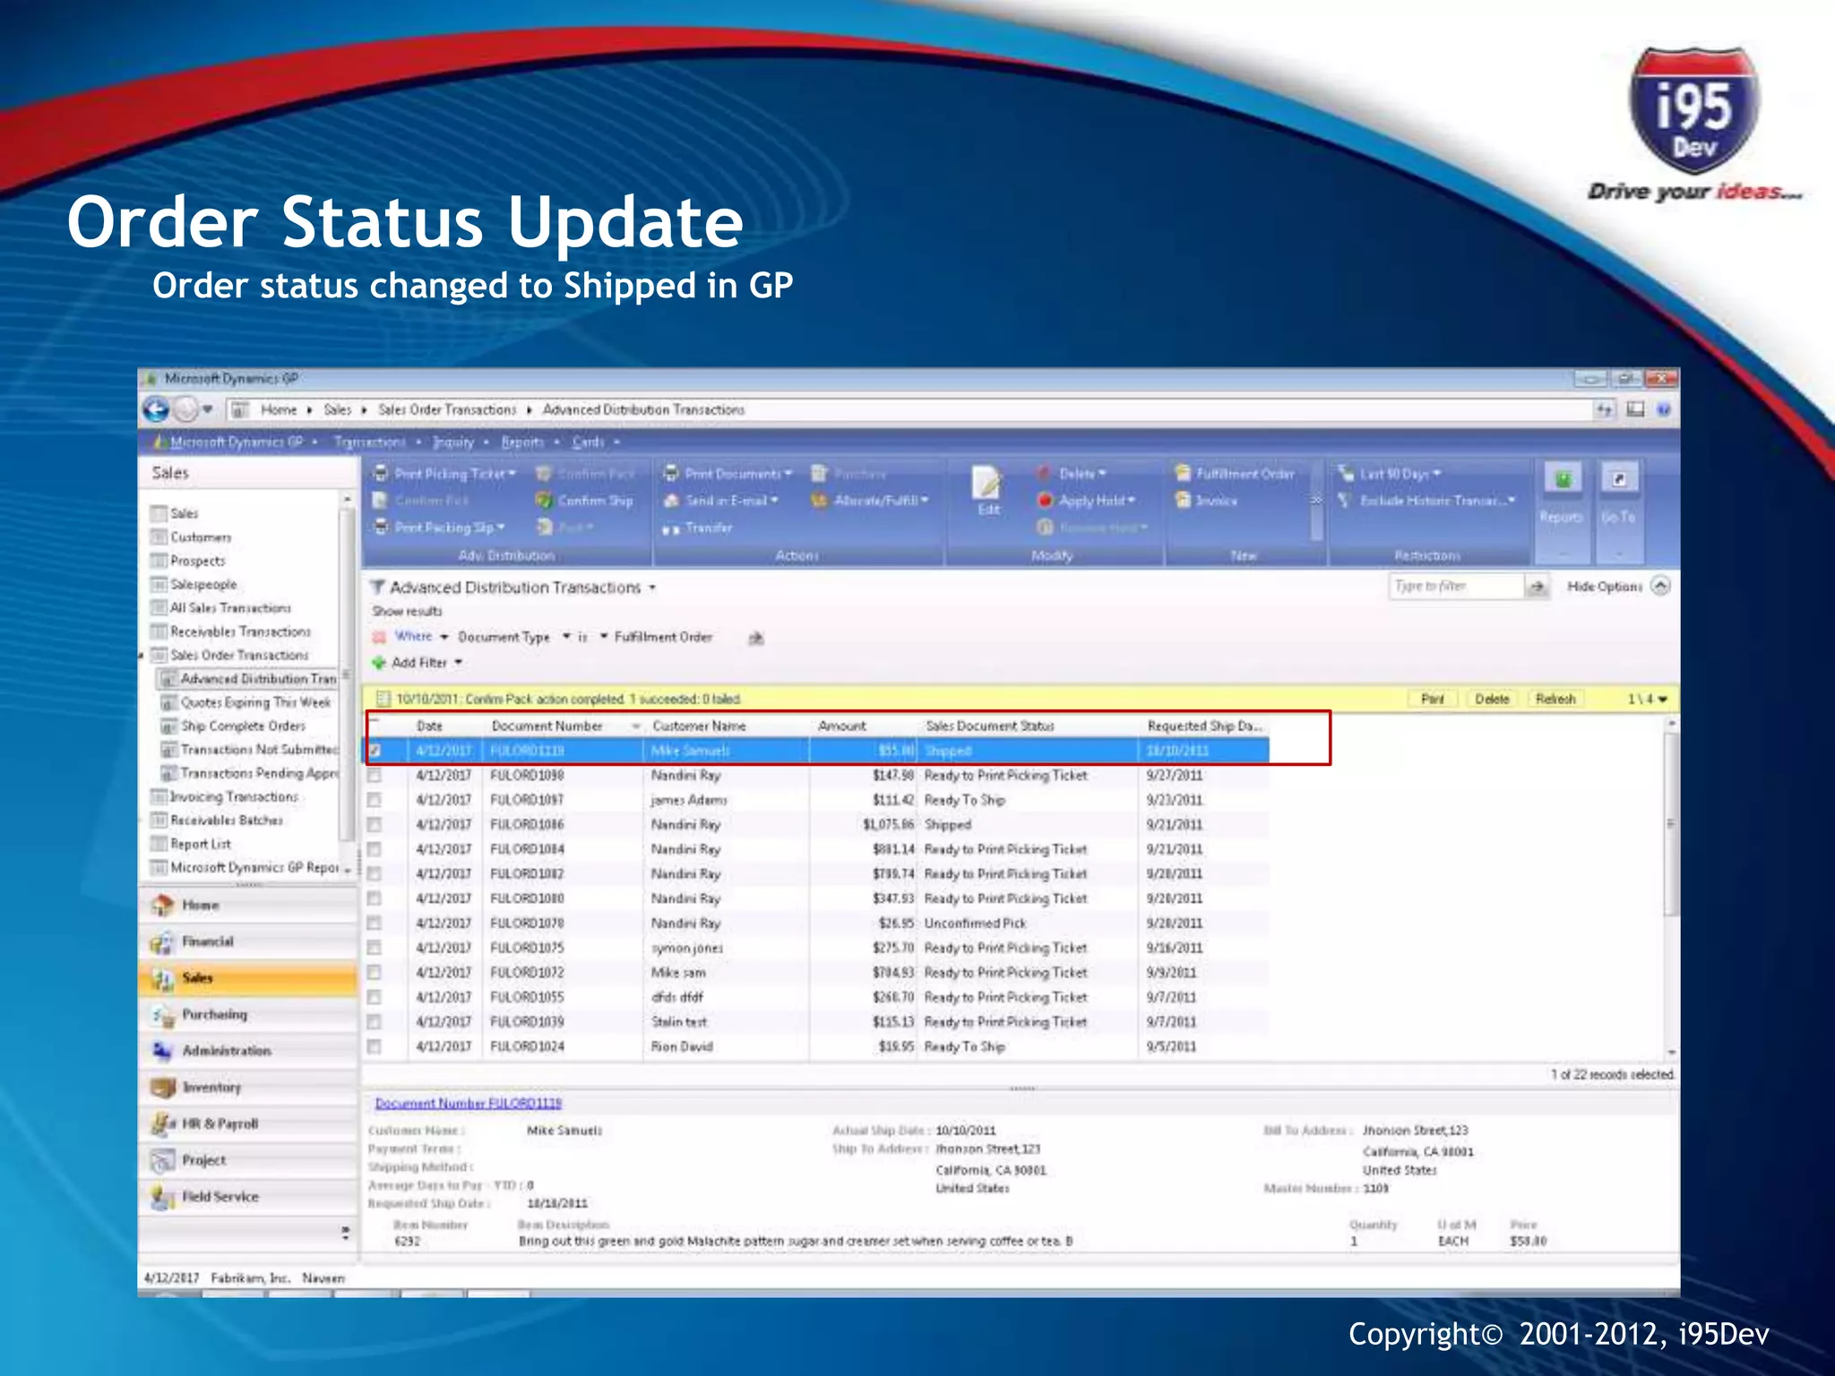
Task: Click the Print message button
Action: 1432,699
